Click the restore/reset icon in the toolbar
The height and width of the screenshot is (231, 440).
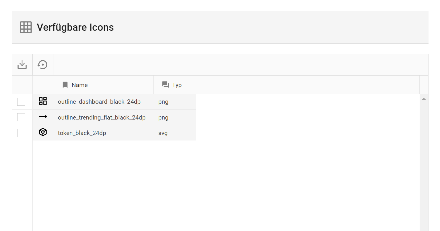[42, 65]
